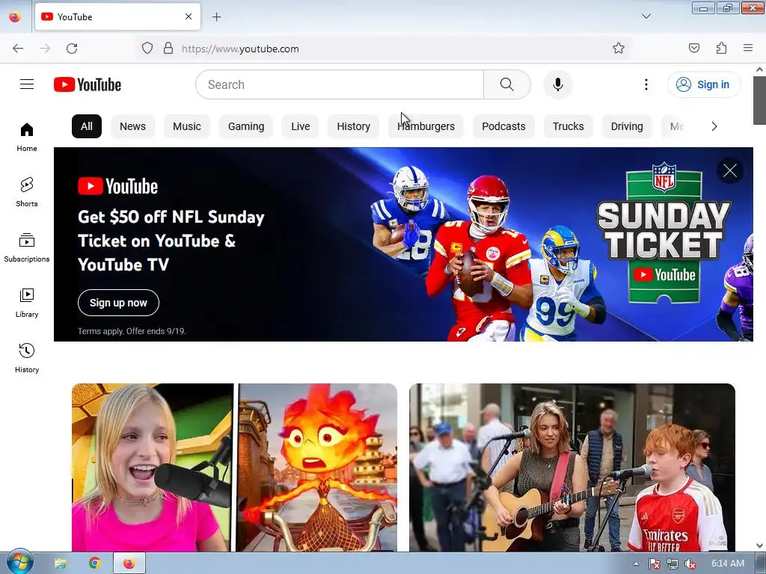Screen dimensions: 766x574
Task: Open Subscriptions from the sidebar
Action: [27, 247]
